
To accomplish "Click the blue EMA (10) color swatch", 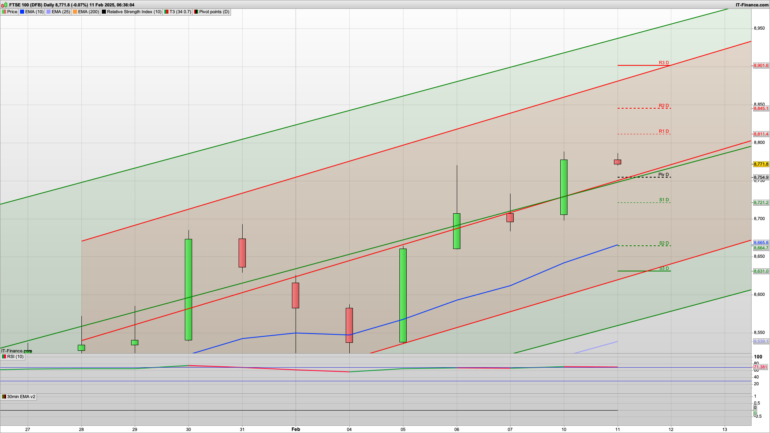I will 22,12.
